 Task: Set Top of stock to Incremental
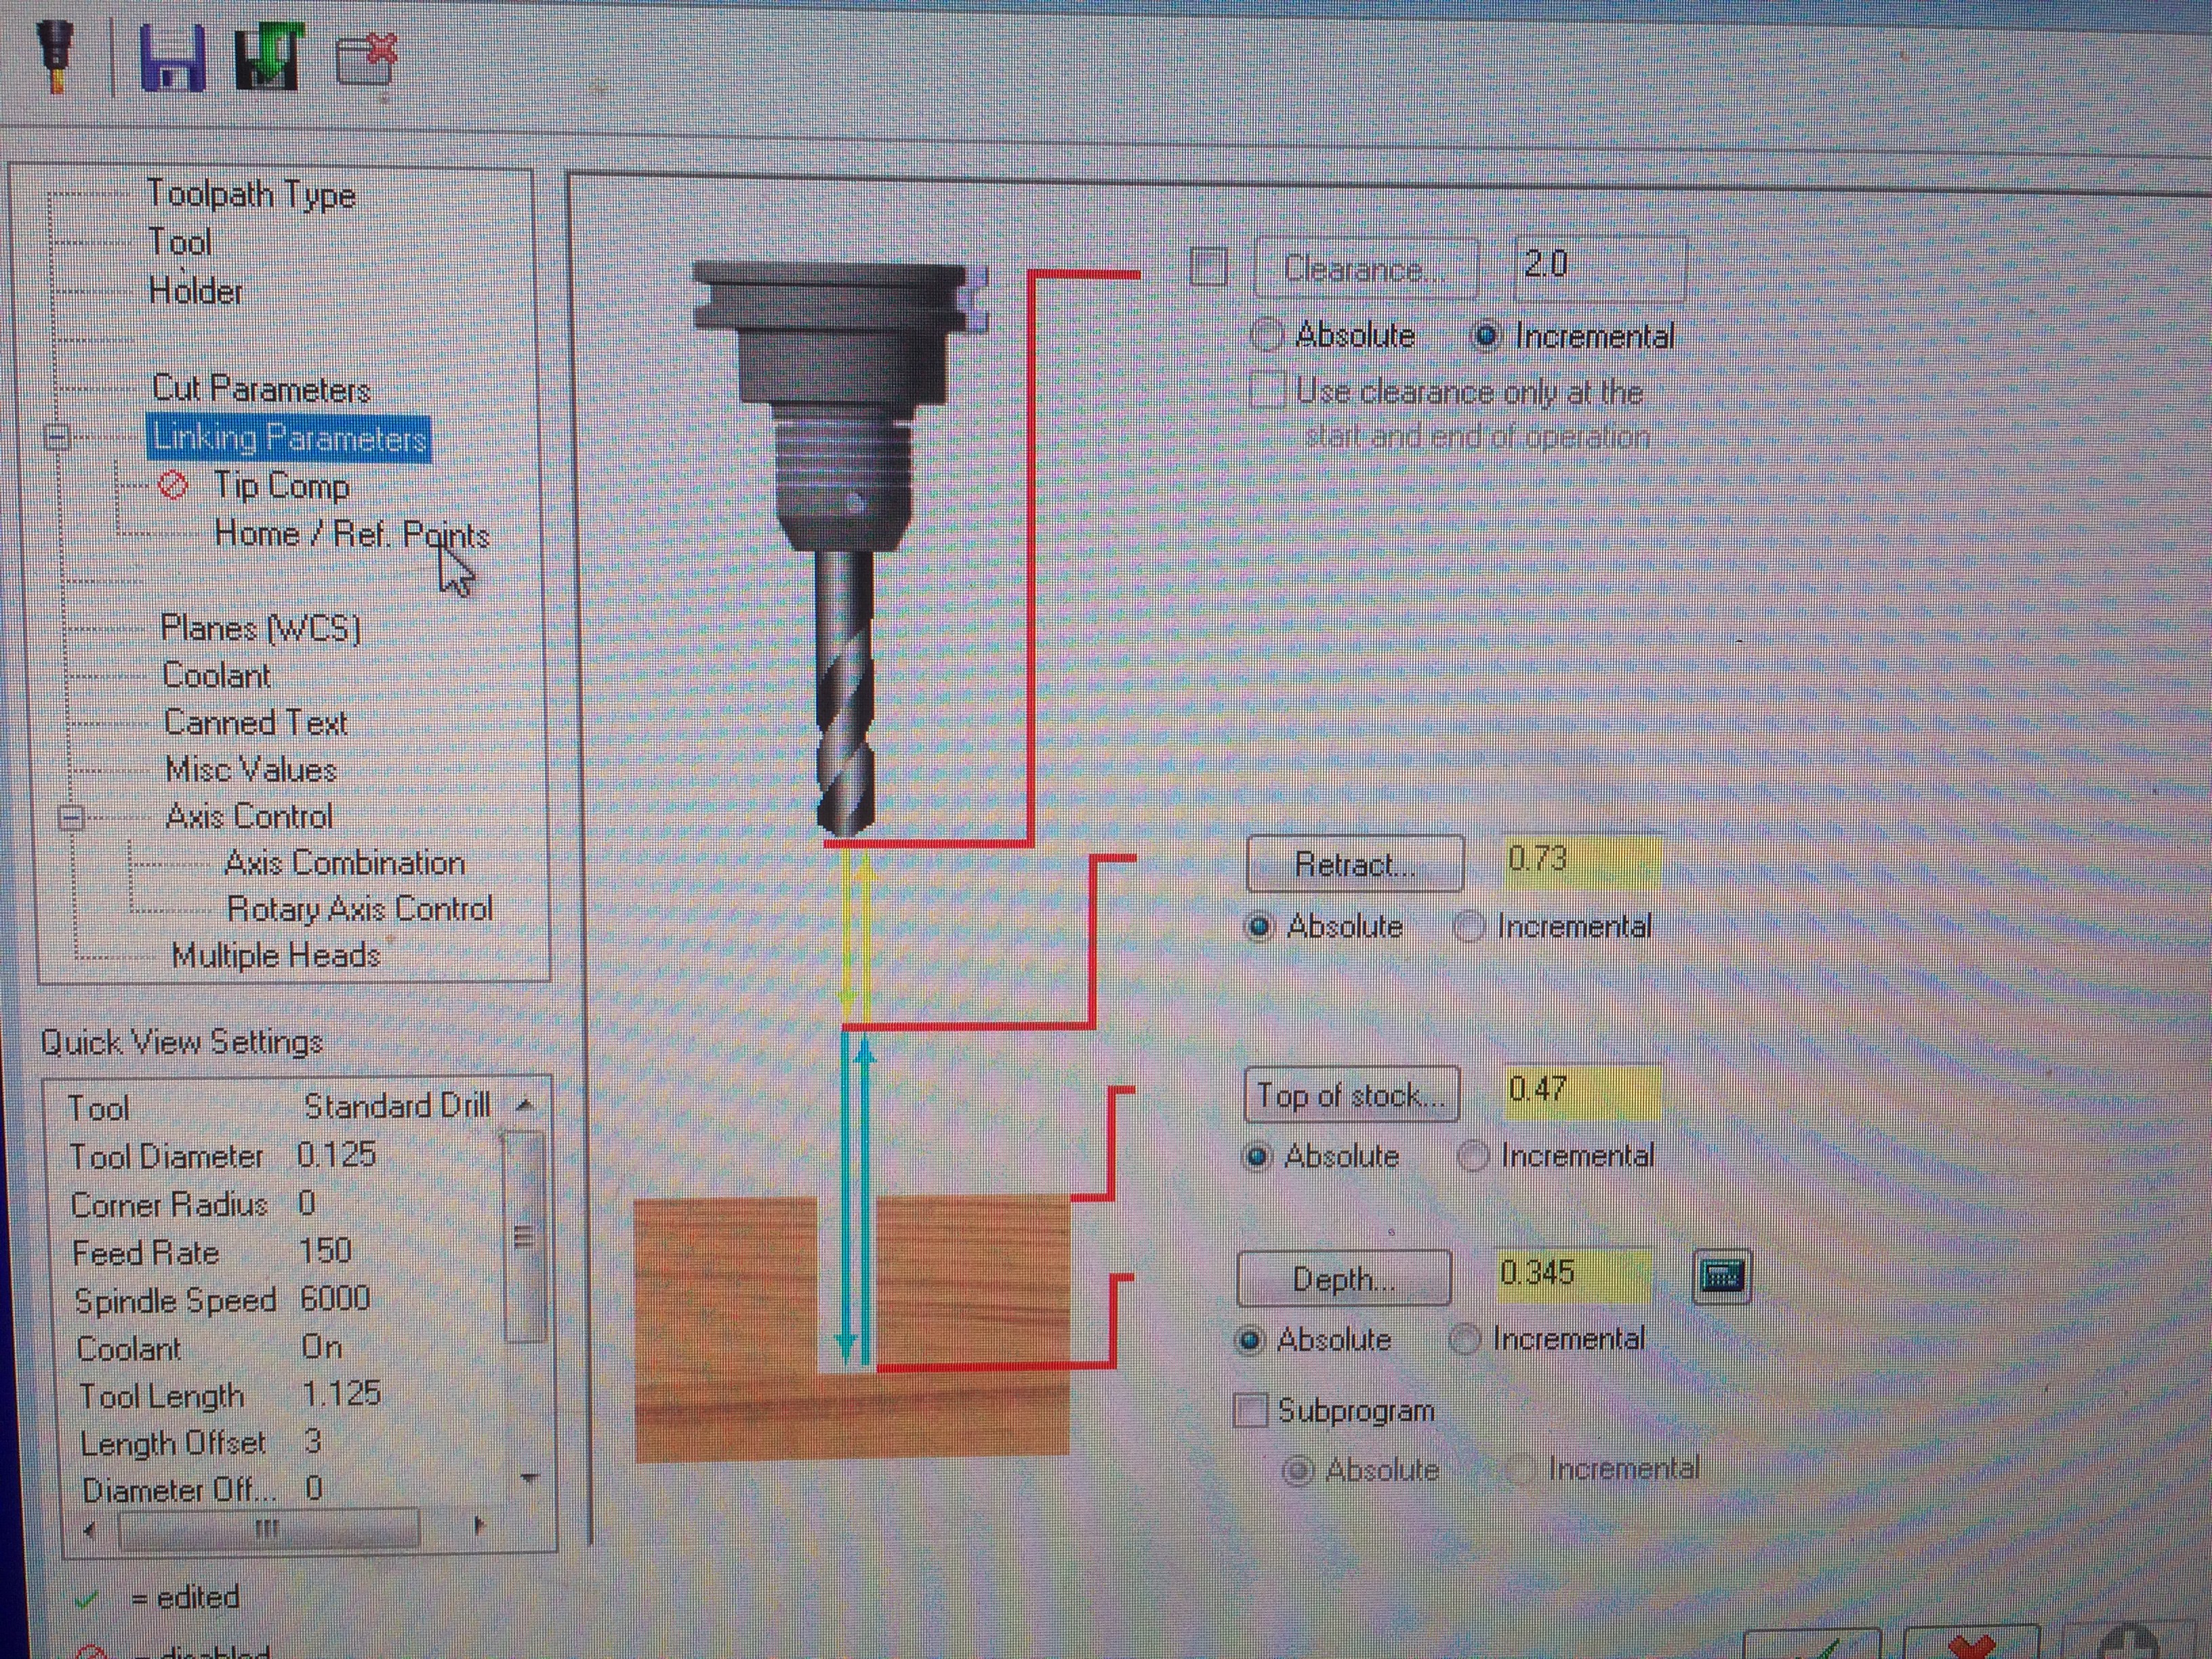pyautogui.click(x=1473, y=1157)
